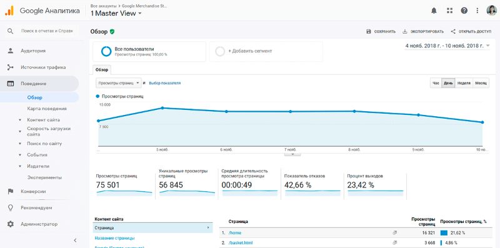Click the Все пользователи segment circle
This screenshot has height=248, width=500.
click(x=106, y=51)
